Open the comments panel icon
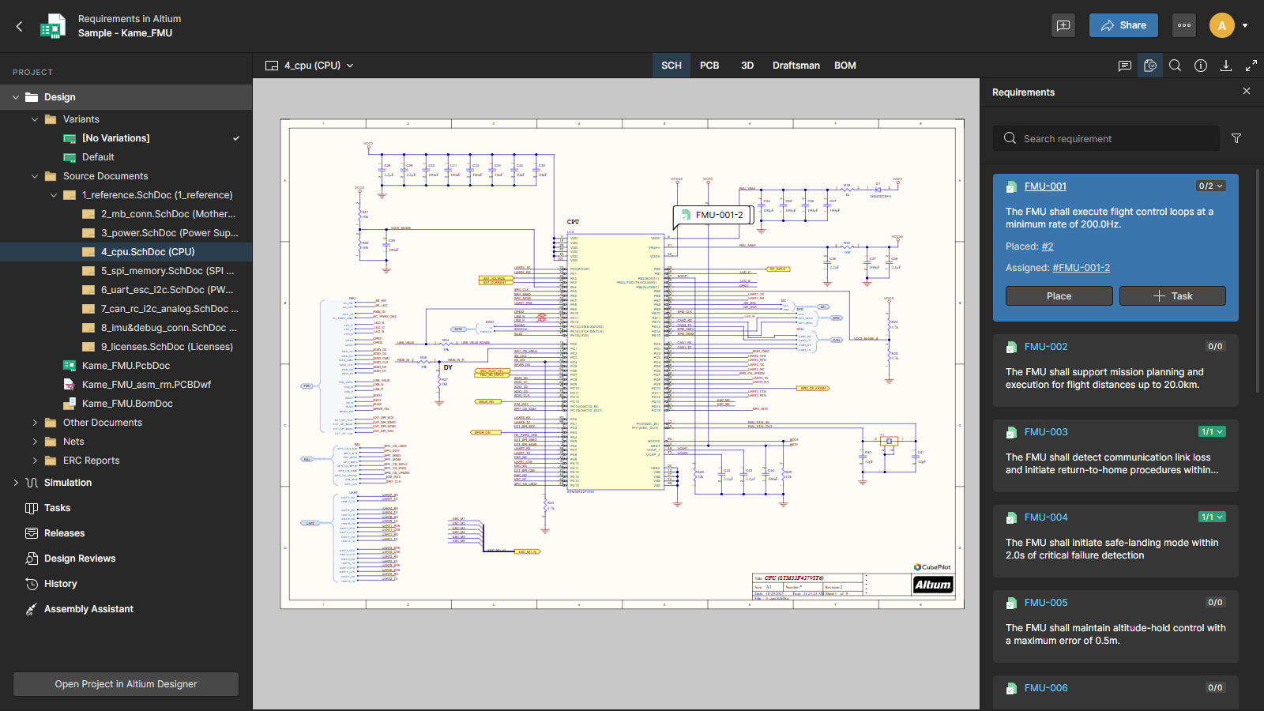The height and width of the screenshot is (711, 1264). click(x=1125, y=66)
